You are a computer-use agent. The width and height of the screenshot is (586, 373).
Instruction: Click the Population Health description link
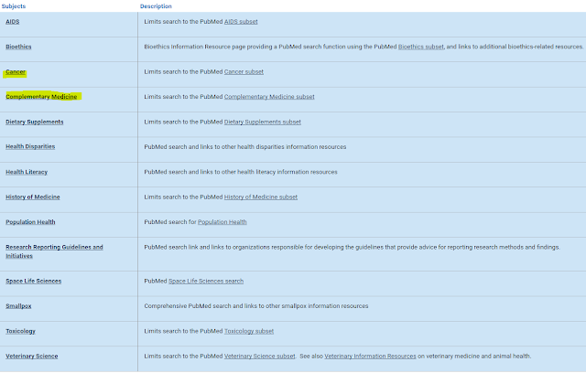coord(222,222)
